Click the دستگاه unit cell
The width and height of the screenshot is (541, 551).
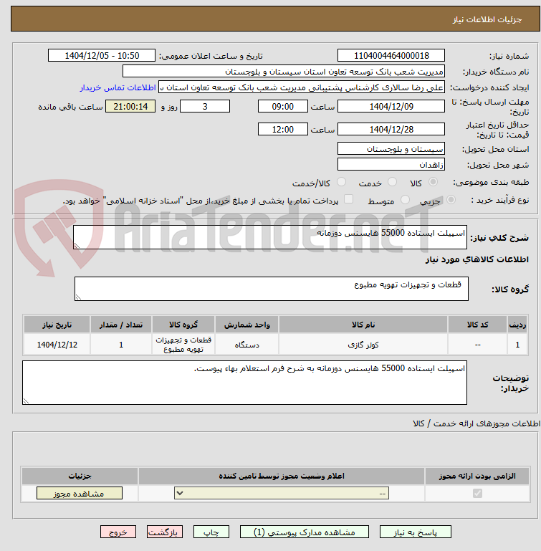pyautogui.click(x=246, y=345)
